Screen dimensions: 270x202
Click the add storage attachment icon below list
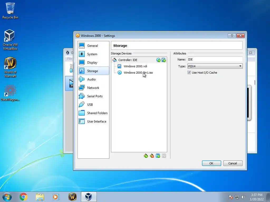pyautogui.click(x=158, y=156)
